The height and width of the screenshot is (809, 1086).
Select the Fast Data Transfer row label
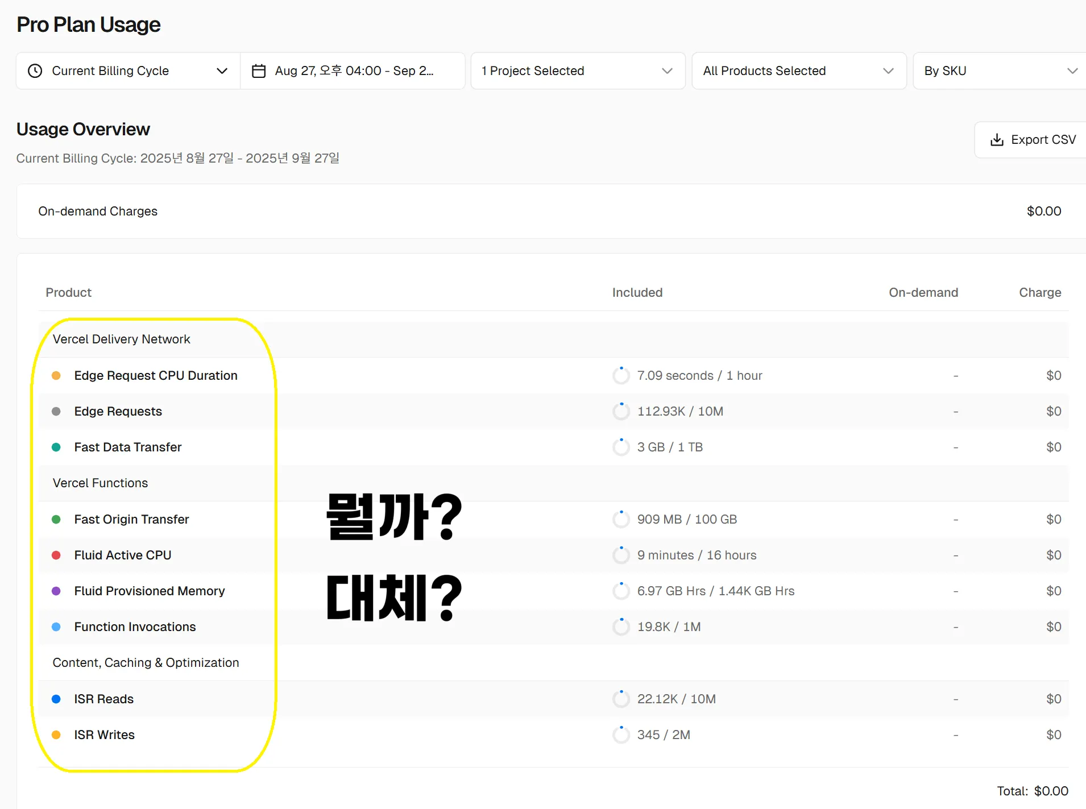coord(128,447)
